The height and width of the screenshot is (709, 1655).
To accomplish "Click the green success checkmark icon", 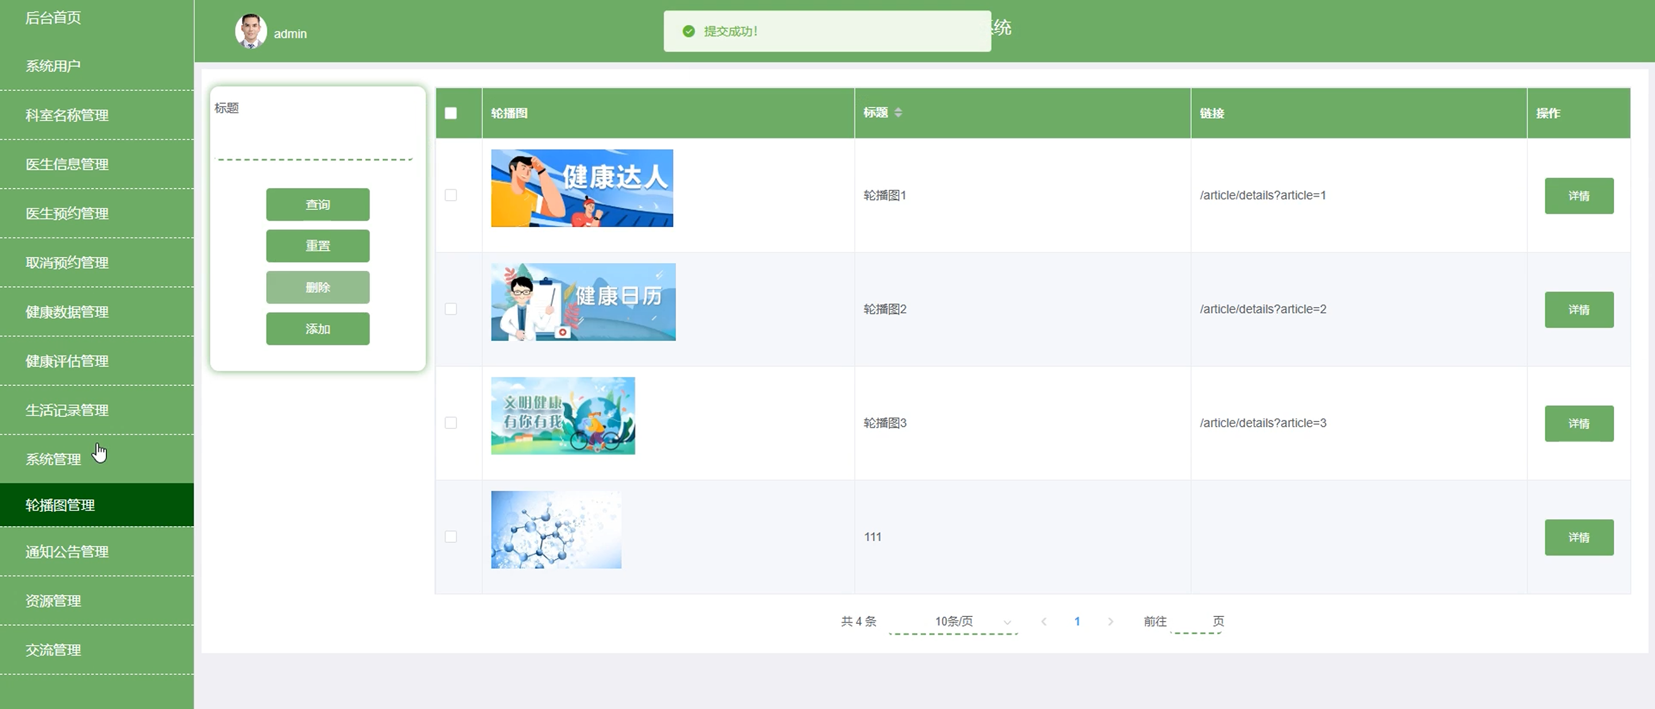I will coord(688,31).
